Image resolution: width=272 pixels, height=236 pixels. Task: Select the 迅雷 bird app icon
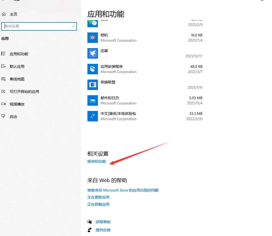point(93,53)
